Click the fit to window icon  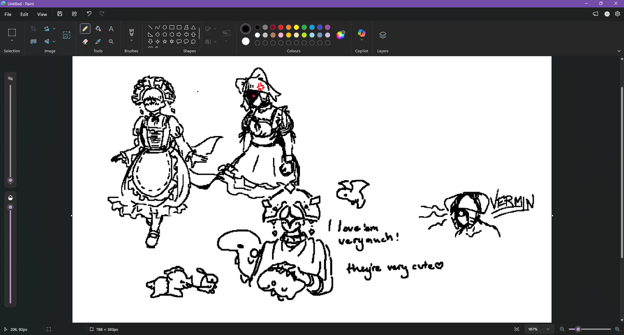(516, 329)
